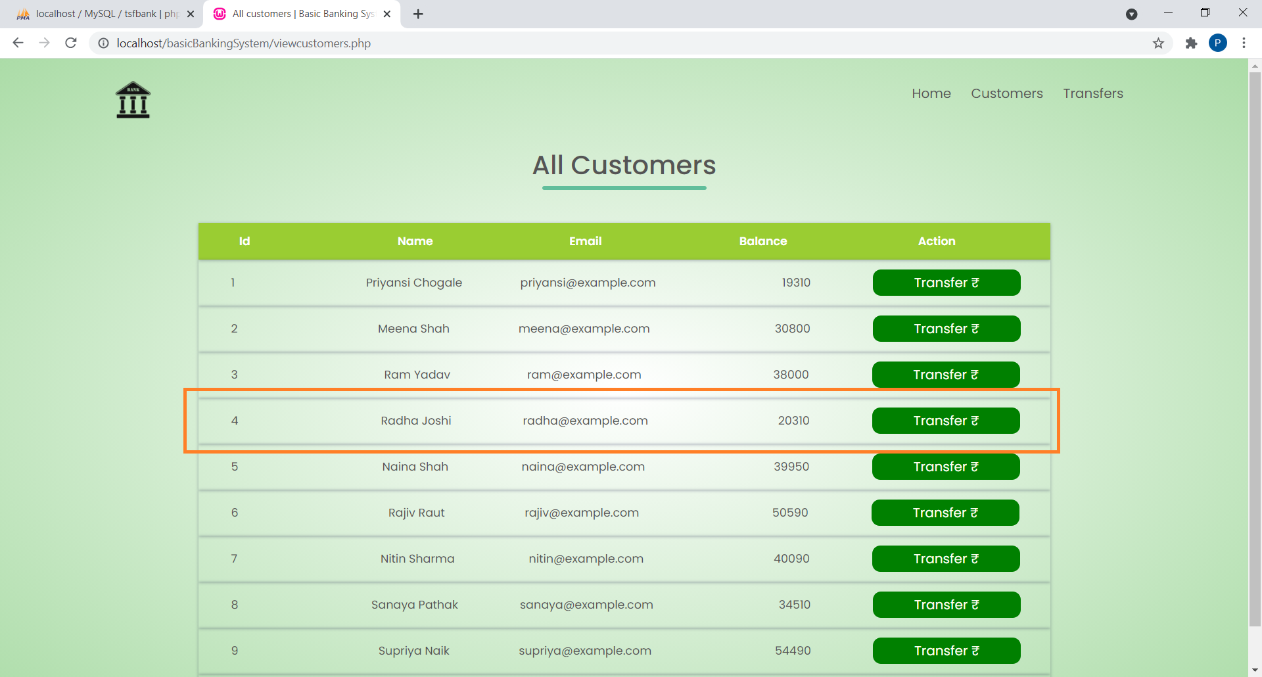Open the Customers navigation link
1262x677 pixels.
click(1007, 93)
